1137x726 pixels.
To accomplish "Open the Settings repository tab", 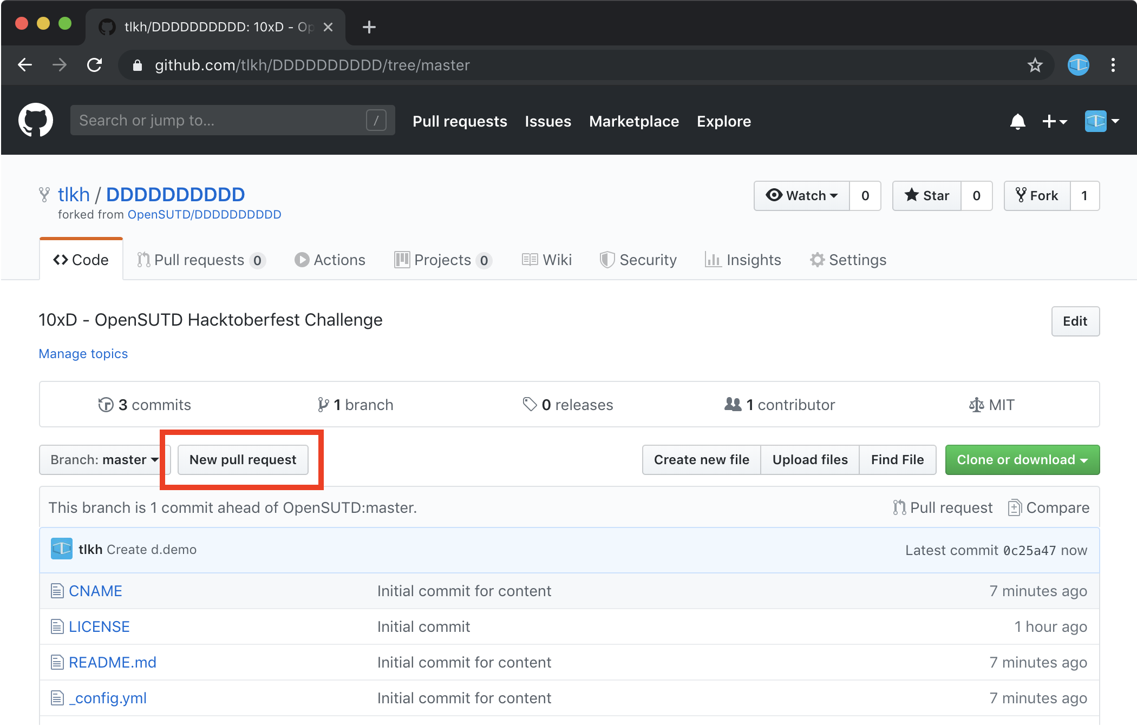I will [848, 260].
